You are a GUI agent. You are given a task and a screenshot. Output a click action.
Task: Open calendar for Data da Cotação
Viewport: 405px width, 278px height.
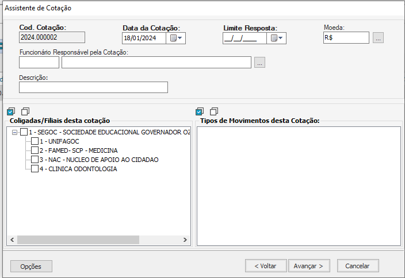[175, 38]
